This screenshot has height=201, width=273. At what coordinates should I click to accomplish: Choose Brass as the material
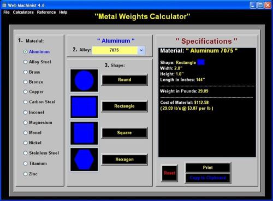coord(32,72)
